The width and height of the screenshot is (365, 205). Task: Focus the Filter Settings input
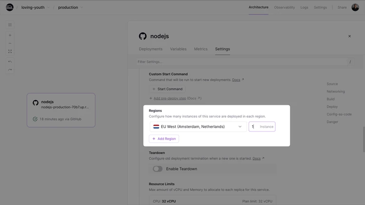coord(245,62)
